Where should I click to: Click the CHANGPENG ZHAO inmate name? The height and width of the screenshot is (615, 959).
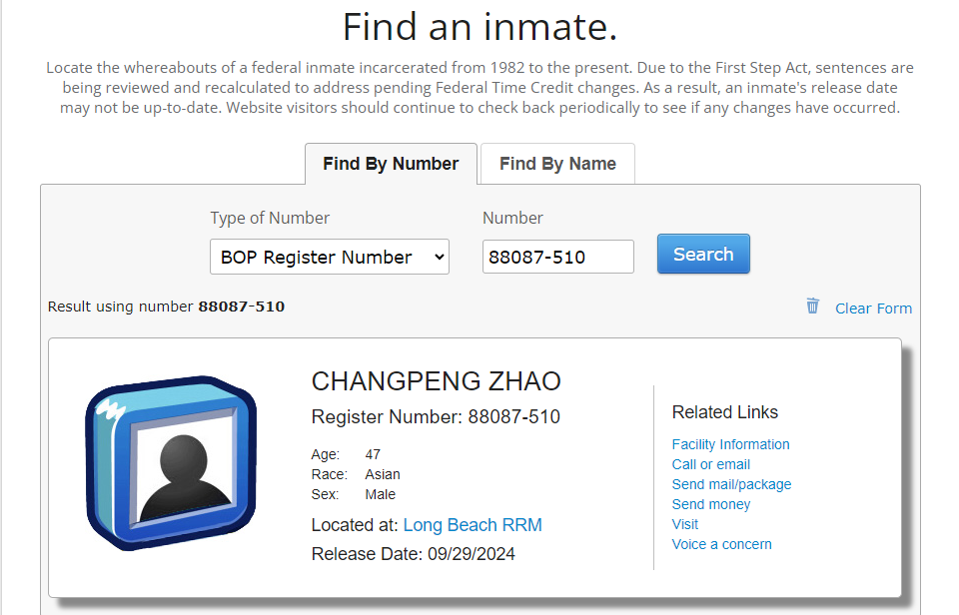tap(435, 381)
